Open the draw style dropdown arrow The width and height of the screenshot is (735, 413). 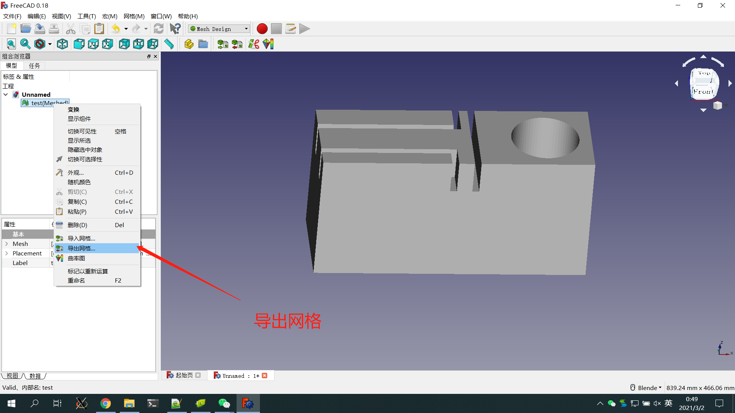pos(50,44)
